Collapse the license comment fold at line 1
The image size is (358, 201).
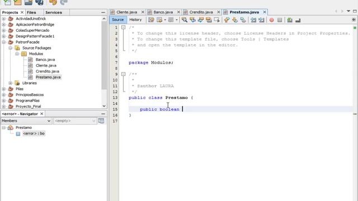point(123,27)
